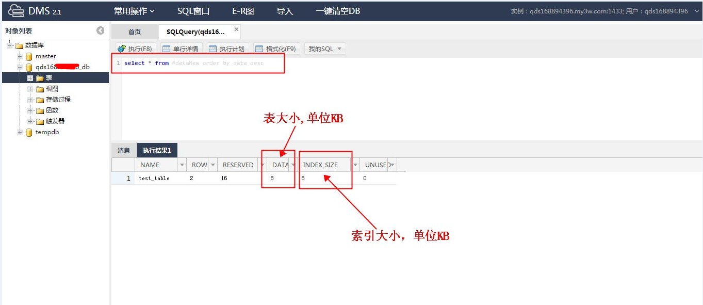Format SQL using 格式化(F9)
The image size is (703, 305).
[x=275, y=49]
